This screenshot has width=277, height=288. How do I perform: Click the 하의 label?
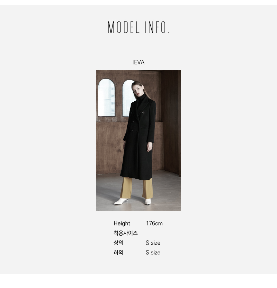pyautogui.click(x=118, y=252)
